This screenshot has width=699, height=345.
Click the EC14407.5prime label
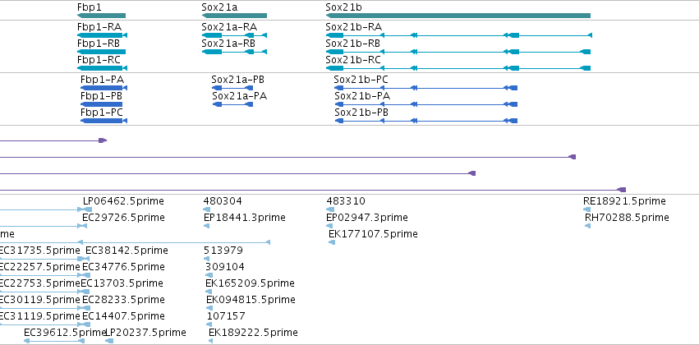(123, 316)
